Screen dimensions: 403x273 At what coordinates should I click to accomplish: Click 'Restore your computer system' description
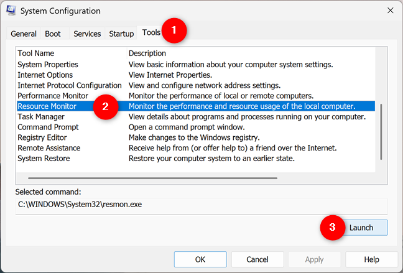click(211, 159)
